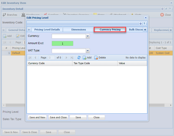Select the Currency Pricing tab
The image size is (174, 136).
click(x=110, y=30)
